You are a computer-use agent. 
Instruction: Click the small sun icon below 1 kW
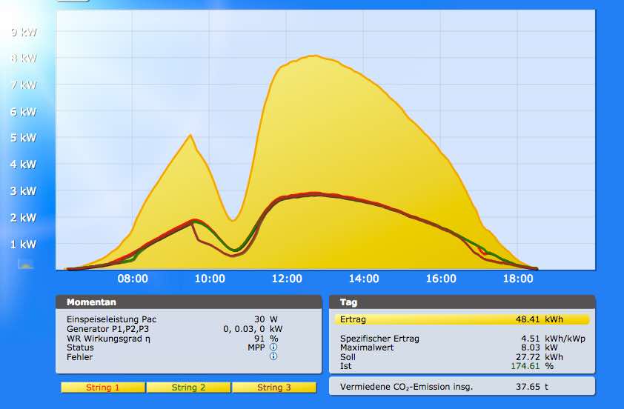(25, 264)
